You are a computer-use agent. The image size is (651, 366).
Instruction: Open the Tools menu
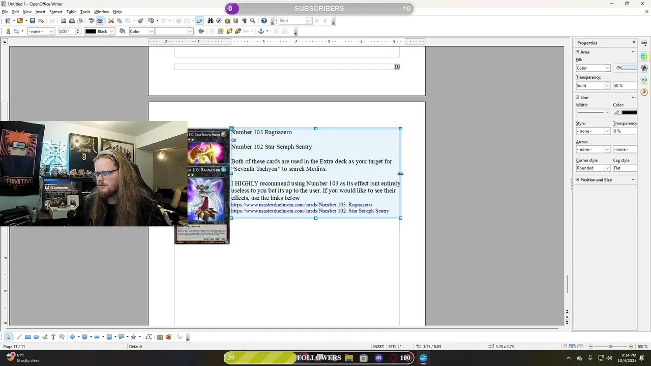click(x=85, y=12)
